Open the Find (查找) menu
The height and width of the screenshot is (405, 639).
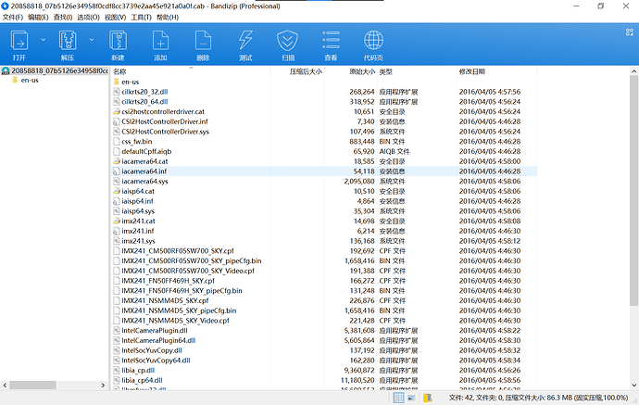pos(63,17)
